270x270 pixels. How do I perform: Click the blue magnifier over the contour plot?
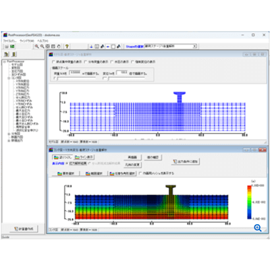pos(258,228)
